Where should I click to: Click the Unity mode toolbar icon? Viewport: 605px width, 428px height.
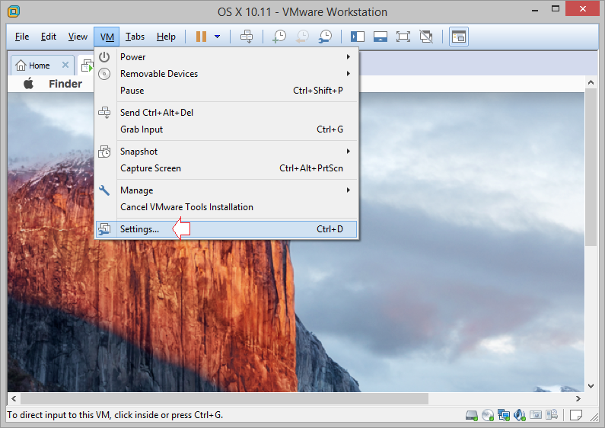[426, 37]
